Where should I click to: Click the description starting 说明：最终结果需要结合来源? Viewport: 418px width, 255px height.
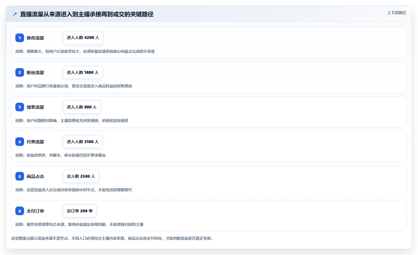pyautogui.click(x=79, y=224)
